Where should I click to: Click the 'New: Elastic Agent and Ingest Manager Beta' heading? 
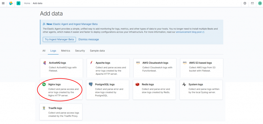pos(72,24)
